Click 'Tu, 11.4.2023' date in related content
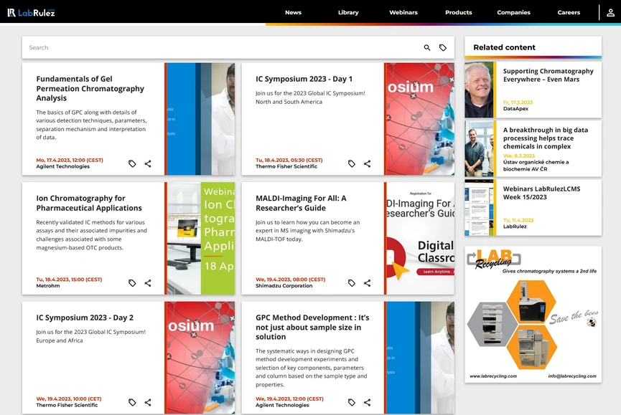 [518, 220]
